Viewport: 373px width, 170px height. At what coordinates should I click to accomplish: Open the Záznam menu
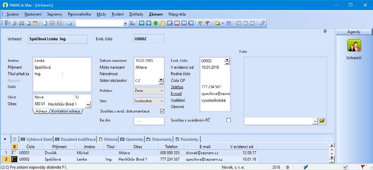(x=156, y=14)
